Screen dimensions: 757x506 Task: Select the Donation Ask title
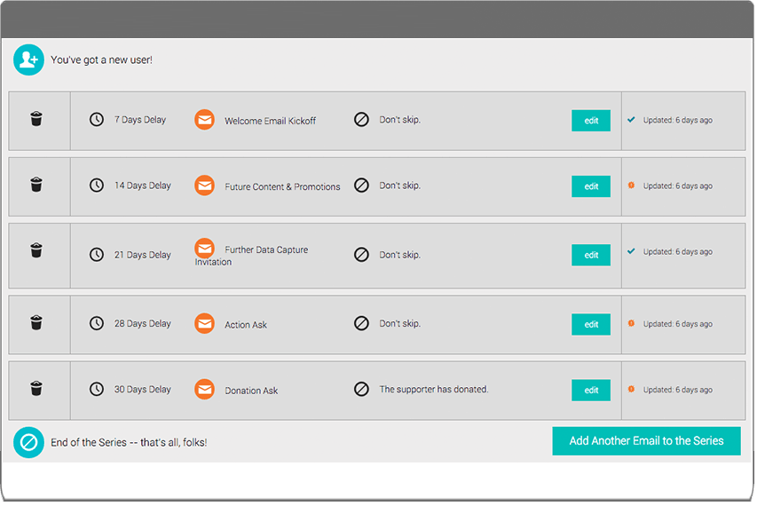click(251, 391)
